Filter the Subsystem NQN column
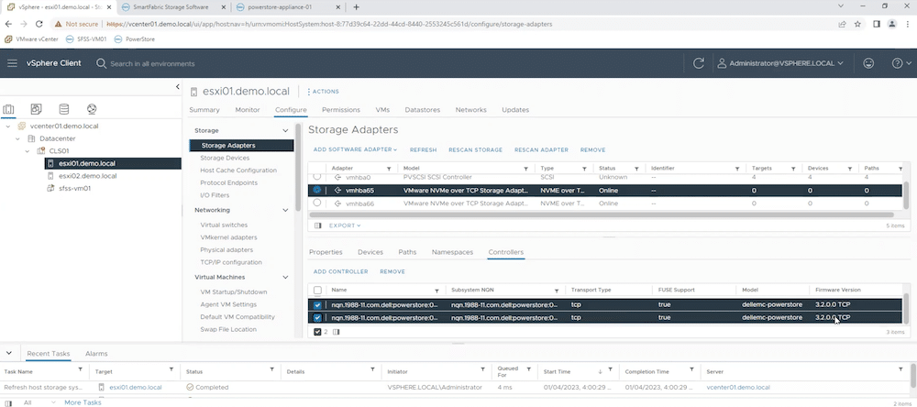Image resolution: width=917 pixels, height=407 pixels. pyautogui.click(x=557, y=291)
